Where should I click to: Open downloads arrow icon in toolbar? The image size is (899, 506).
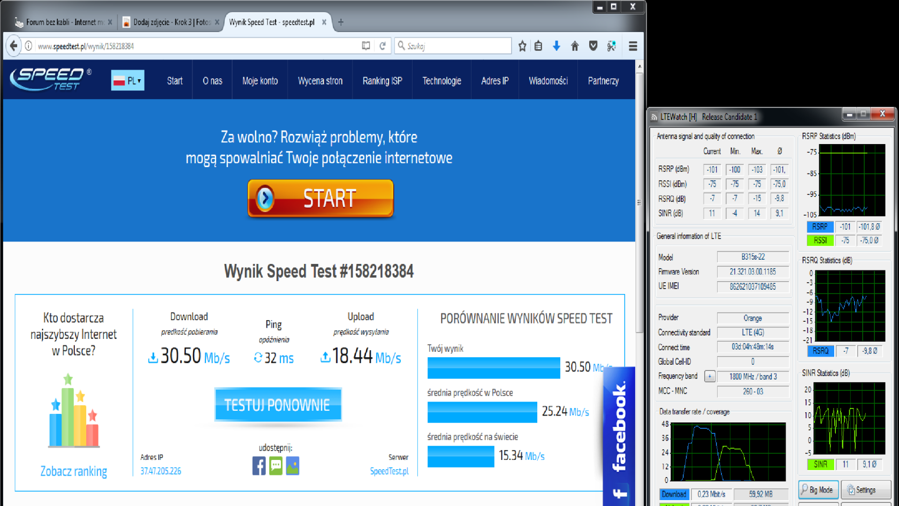pyautogui.click(x=557, y=46)
